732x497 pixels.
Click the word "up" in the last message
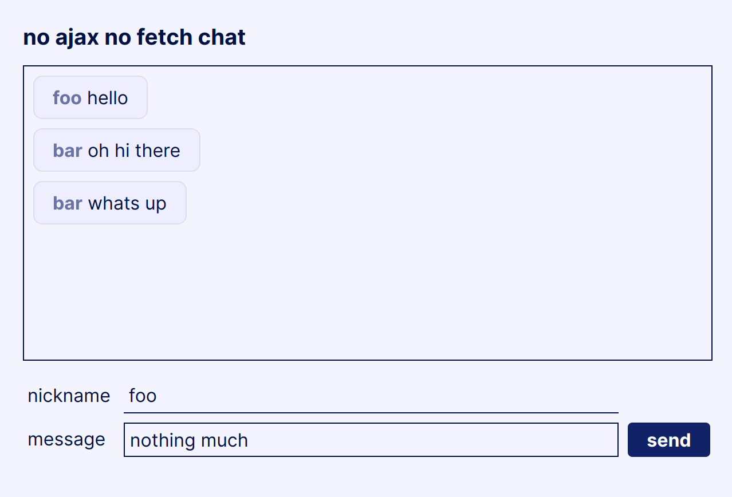pyautogui.click(x=155, y=204)
